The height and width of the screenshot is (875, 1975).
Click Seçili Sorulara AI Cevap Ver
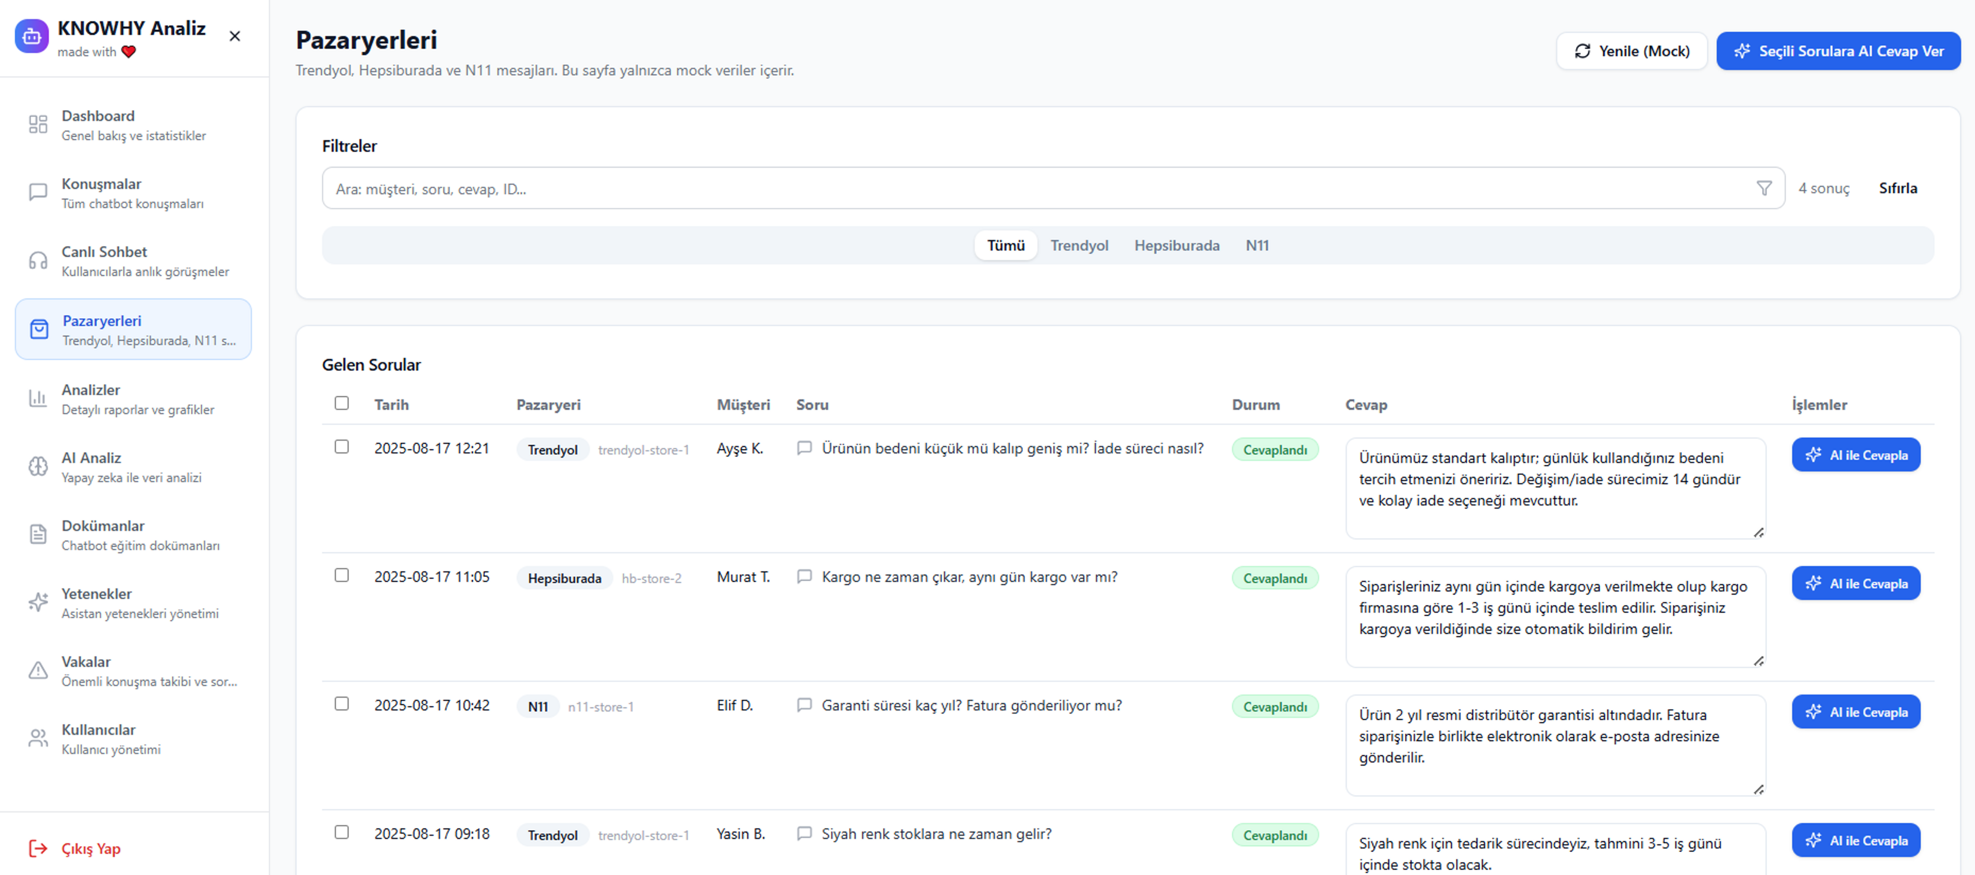1838,51
